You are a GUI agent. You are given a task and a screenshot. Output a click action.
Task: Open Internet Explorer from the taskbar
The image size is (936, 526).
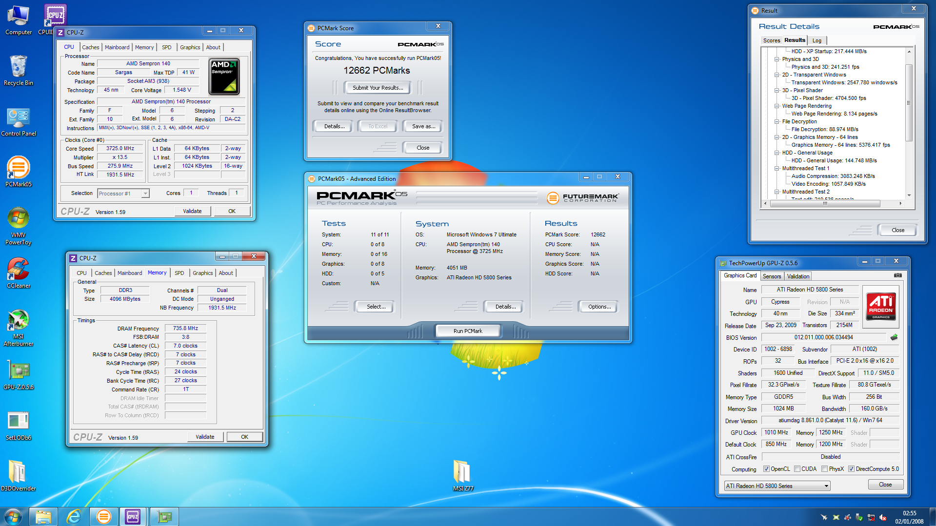coord(74,517)
